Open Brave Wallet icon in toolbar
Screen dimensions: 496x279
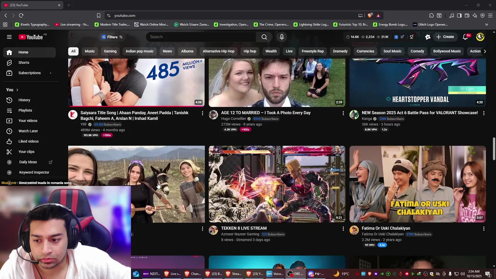[467, 15]
